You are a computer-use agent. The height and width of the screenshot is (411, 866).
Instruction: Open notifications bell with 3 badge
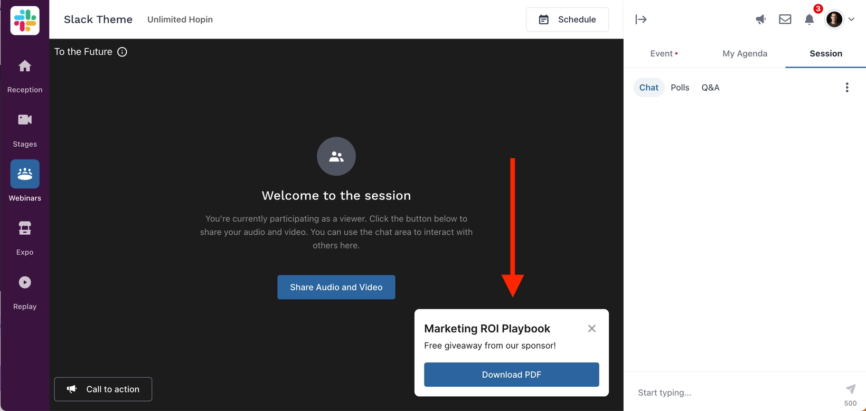pos(809,20)
